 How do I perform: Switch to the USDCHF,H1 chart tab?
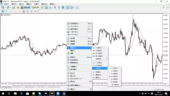pyautogui.click(x=17, y=87)
